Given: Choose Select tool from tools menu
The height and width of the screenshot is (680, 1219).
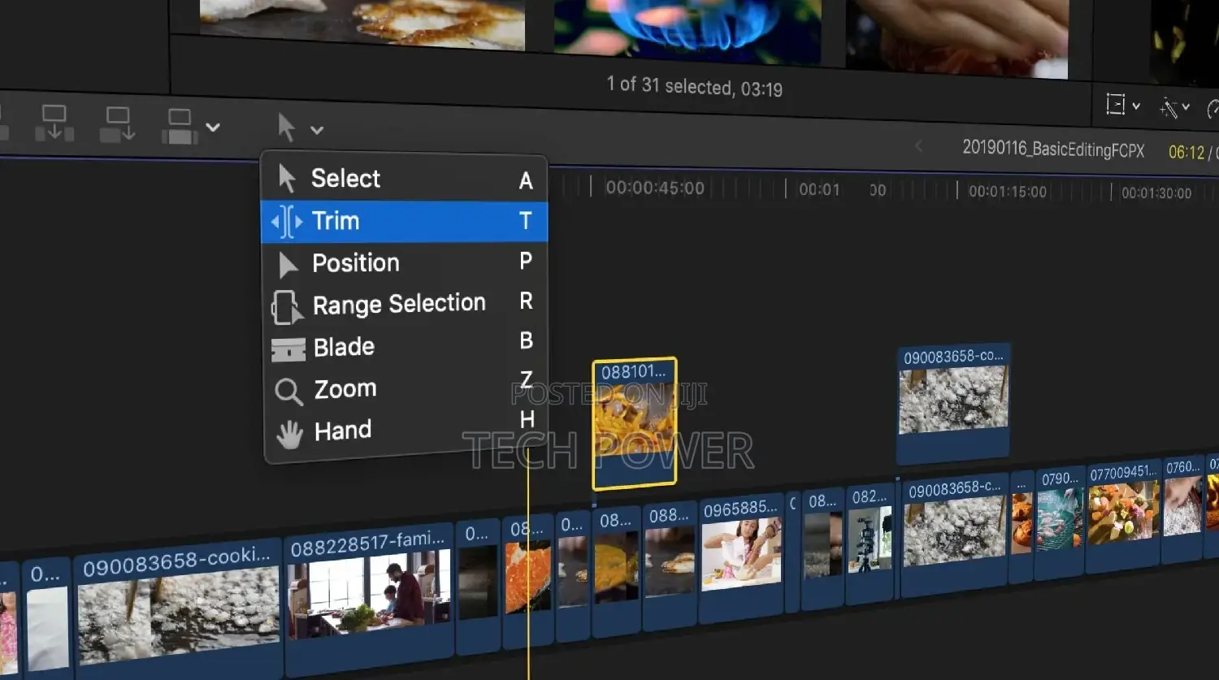Looking at the screenshot, I should [x=404, y=179].
